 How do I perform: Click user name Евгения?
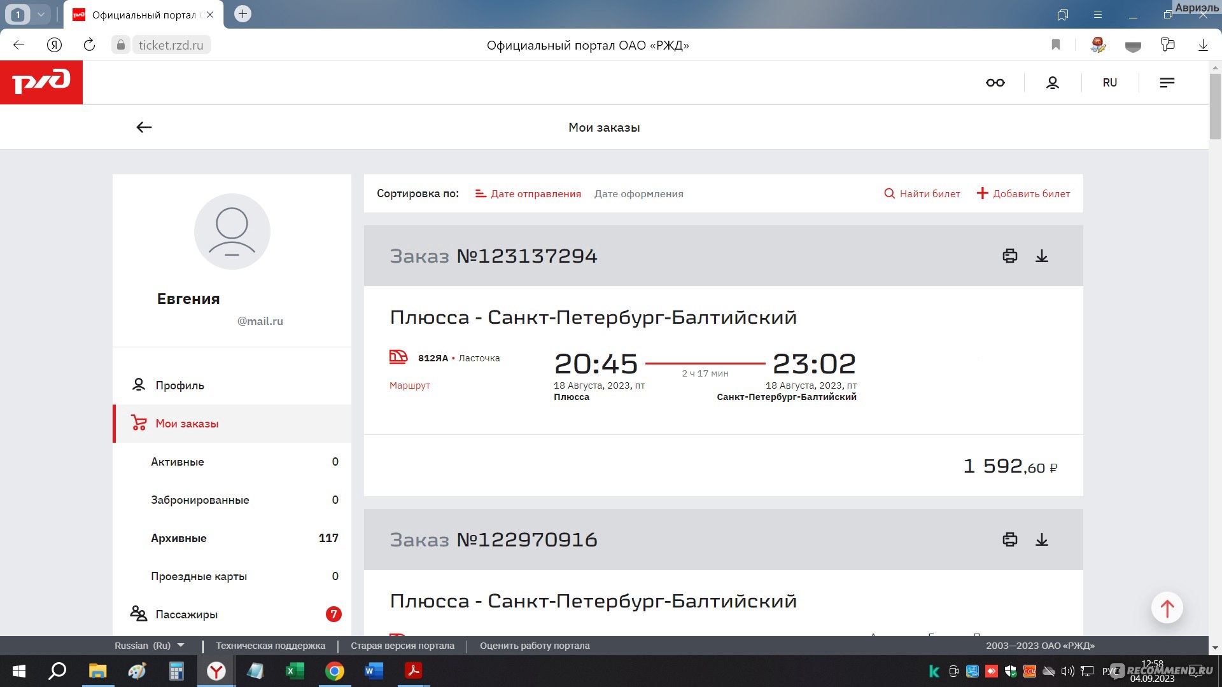tap(188, 299)
